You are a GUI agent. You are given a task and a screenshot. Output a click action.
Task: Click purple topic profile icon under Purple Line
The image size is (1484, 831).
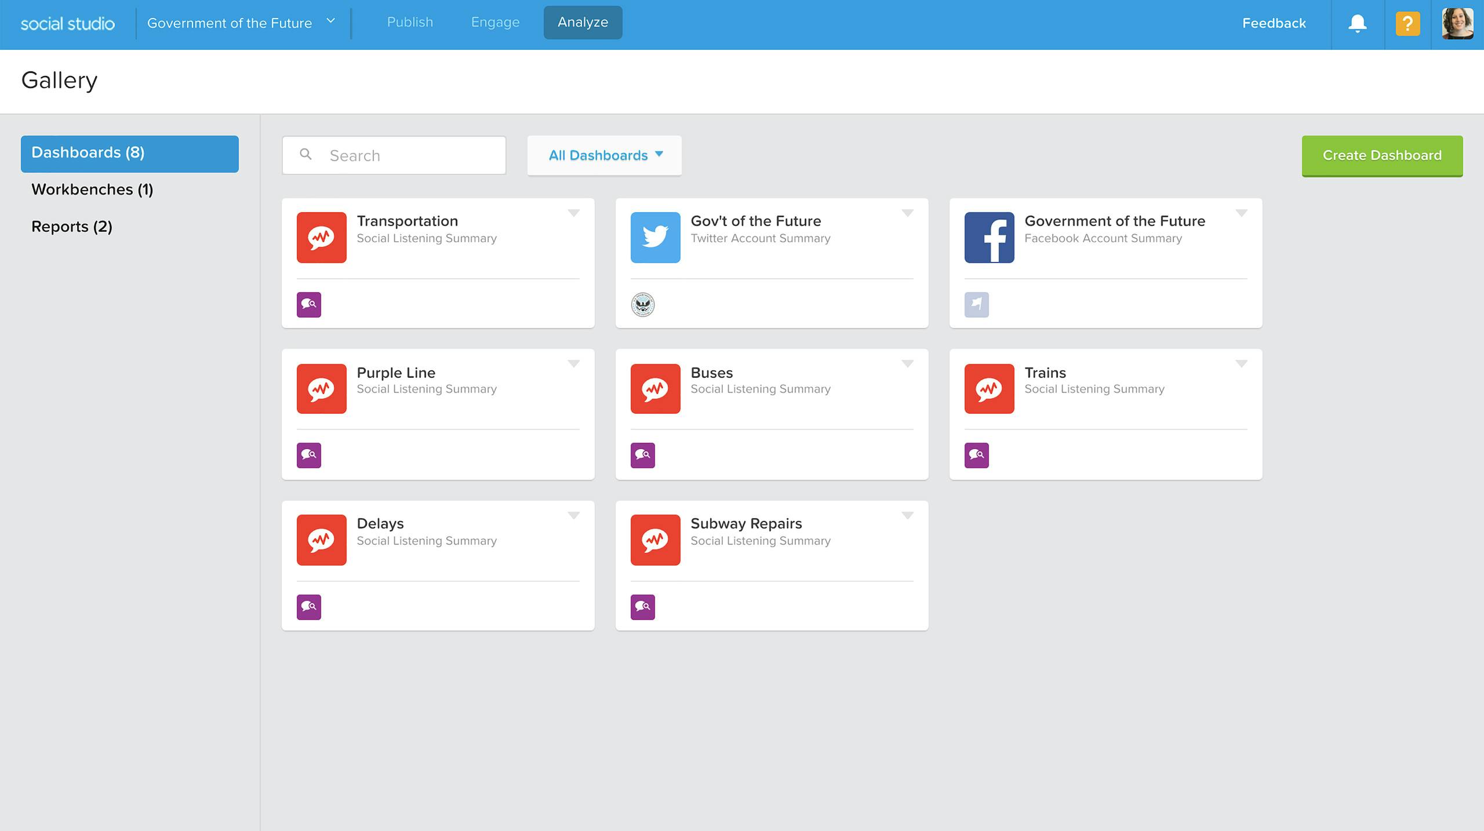(309, 455)
